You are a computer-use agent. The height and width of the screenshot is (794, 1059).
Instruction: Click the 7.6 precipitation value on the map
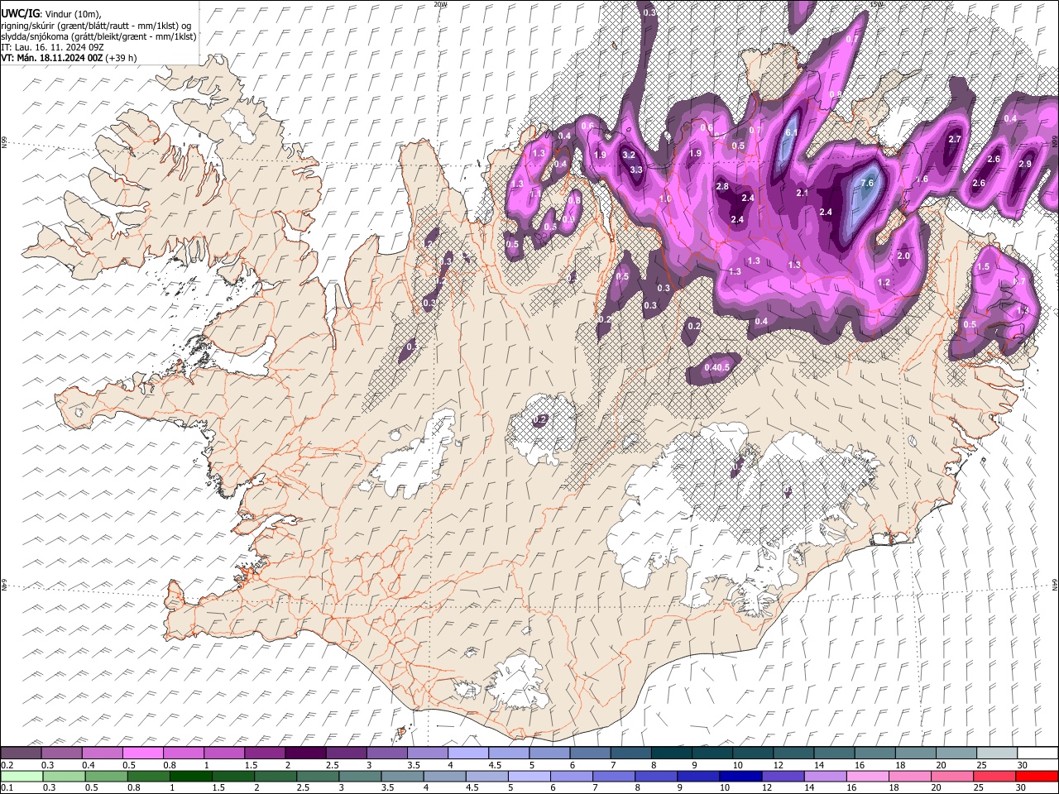(x=867, y=183)
